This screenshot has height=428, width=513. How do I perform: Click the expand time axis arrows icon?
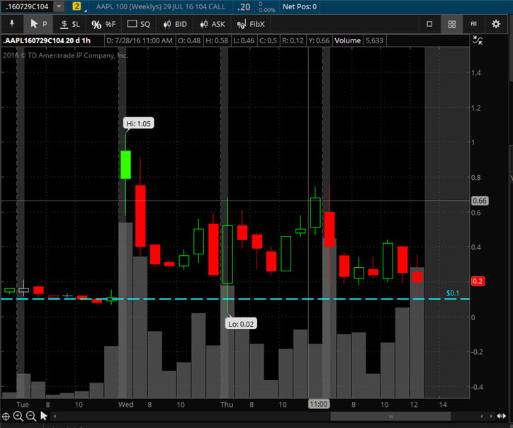501,416
